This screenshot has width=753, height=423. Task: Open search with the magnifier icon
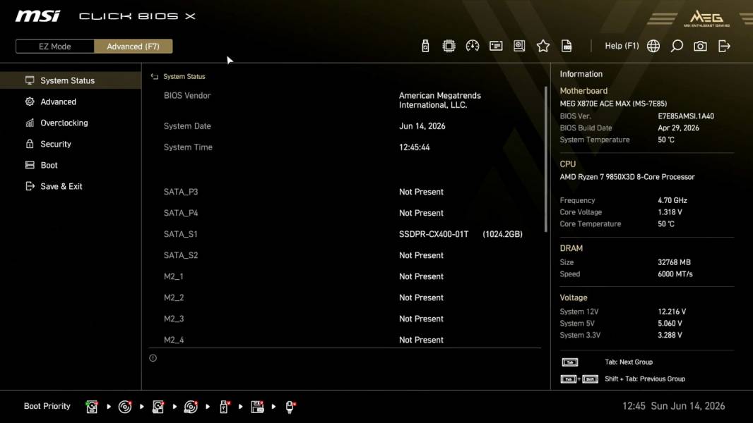pos(677,46)
